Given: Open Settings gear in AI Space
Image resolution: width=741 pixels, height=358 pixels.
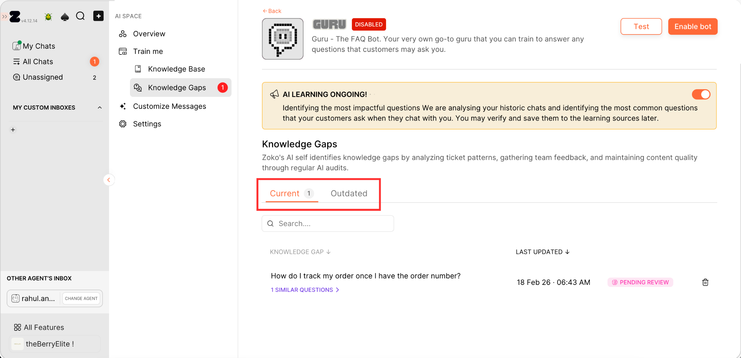Looking at the screenshot, I should point(147,124).
